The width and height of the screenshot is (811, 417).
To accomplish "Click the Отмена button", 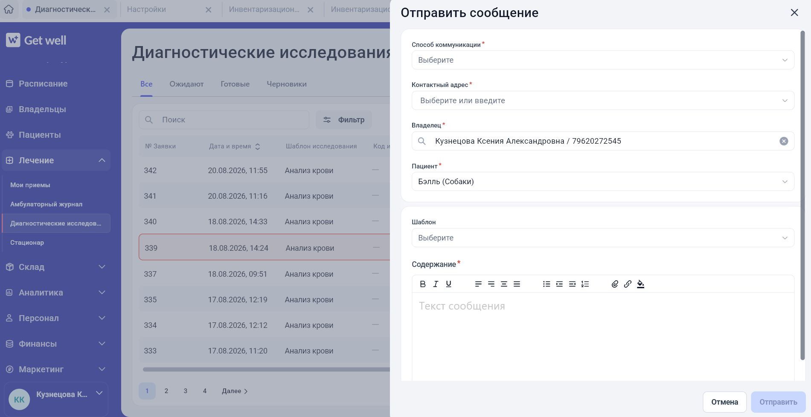I will click(x=724, y=402).
